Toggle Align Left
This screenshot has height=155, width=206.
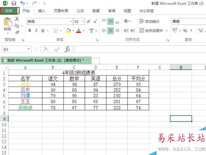coord(104,31)
